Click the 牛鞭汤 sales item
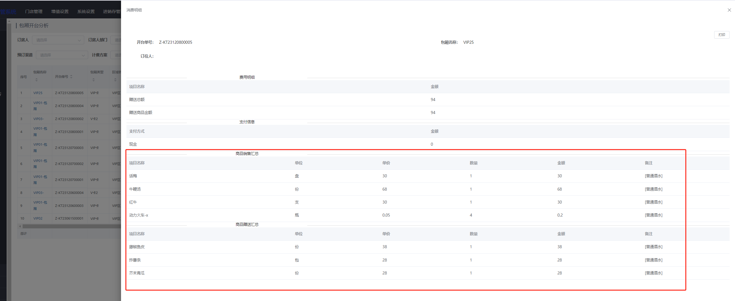The image size is (735, 301). coord(135,189)
